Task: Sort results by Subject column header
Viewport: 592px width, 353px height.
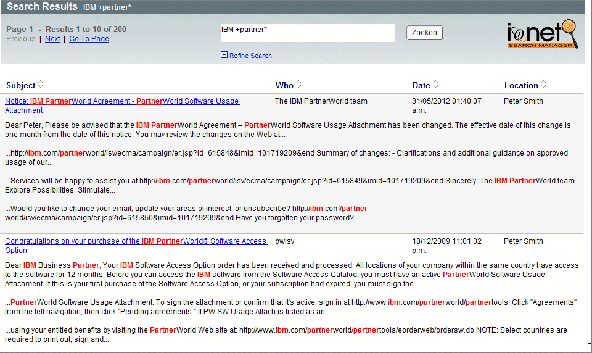Action: (20, 85)
